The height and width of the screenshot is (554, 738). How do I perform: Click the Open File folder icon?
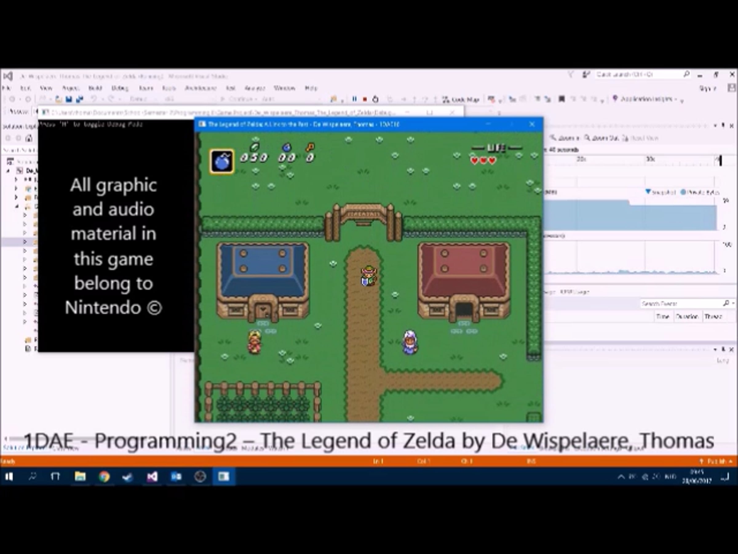coord(58,99)
